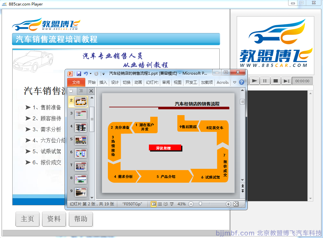The image size is (323, 238).
Task: Start Slide Show from the status bar icon
Action: [x=172, y=204]
